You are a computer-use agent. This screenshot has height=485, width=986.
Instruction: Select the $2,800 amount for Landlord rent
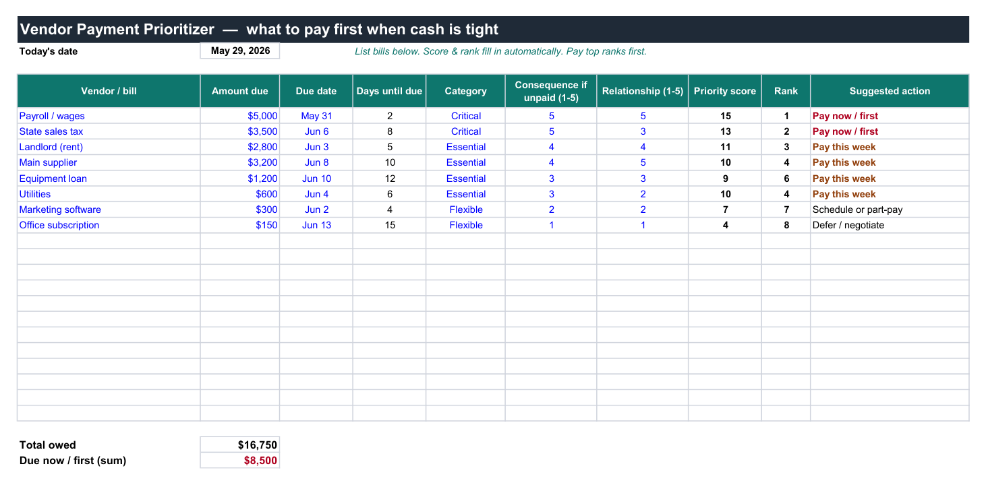click(240, 147)
